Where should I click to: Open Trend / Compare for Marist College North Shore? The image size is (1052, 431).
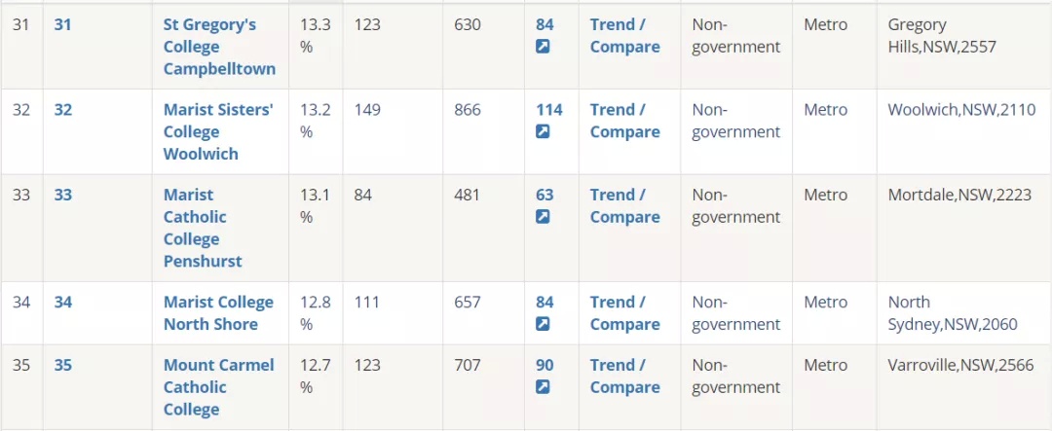(624, 313)
